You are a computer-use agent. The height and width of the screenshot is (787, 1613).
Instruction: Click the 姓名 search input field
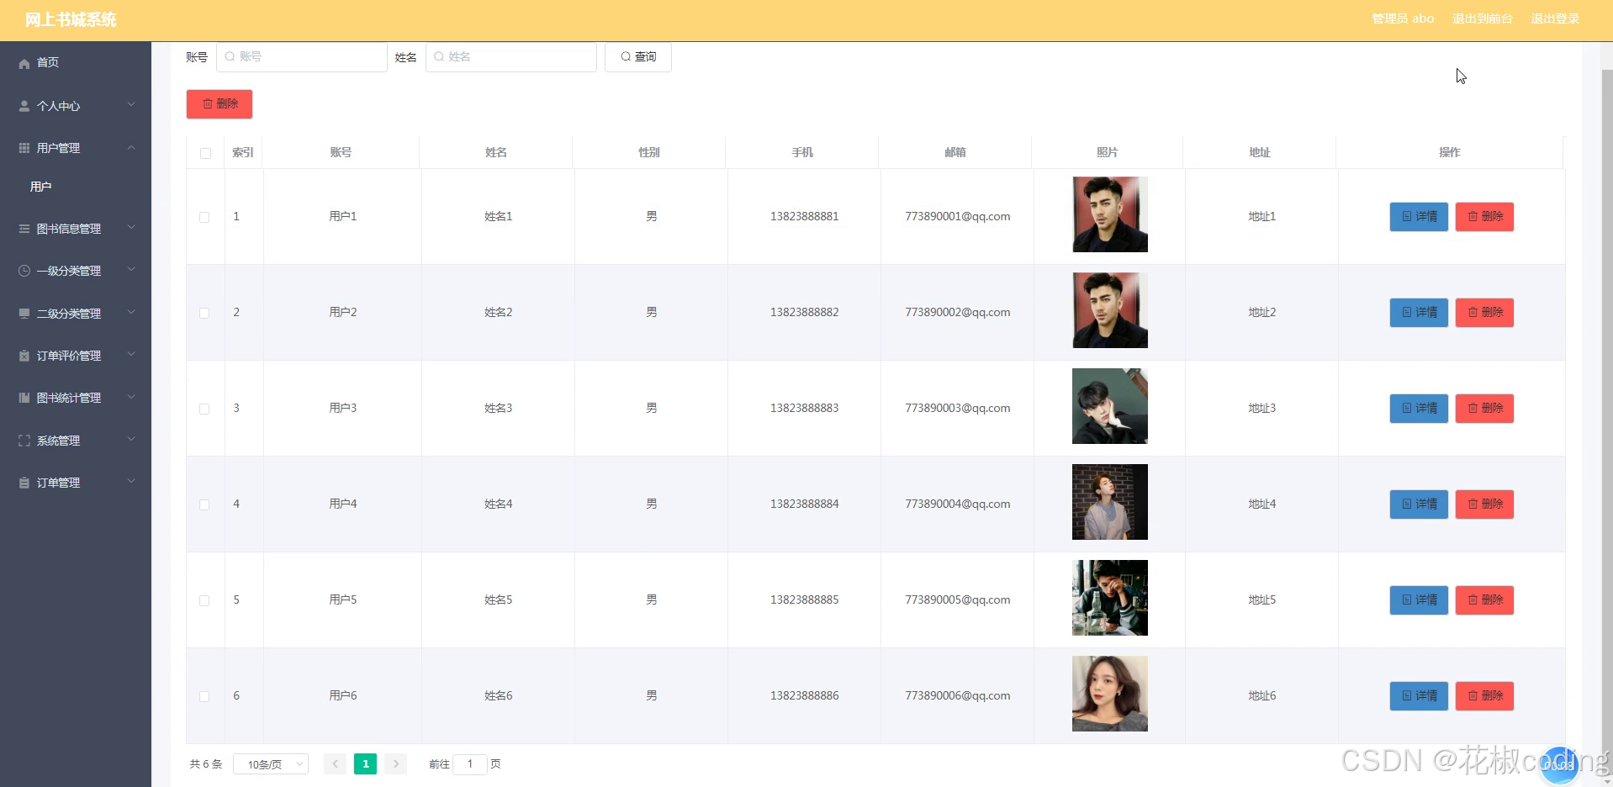point(511,57)
